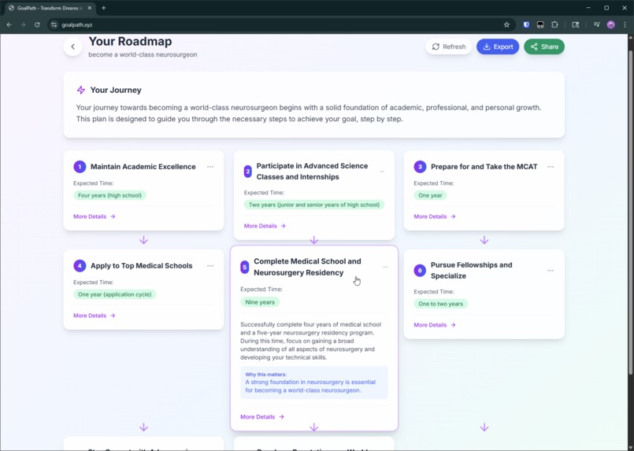This screenshot has height=451, width=634.
Task: Open More Details for Apply to Top Medical Schools
Action: tap(95, 316)
